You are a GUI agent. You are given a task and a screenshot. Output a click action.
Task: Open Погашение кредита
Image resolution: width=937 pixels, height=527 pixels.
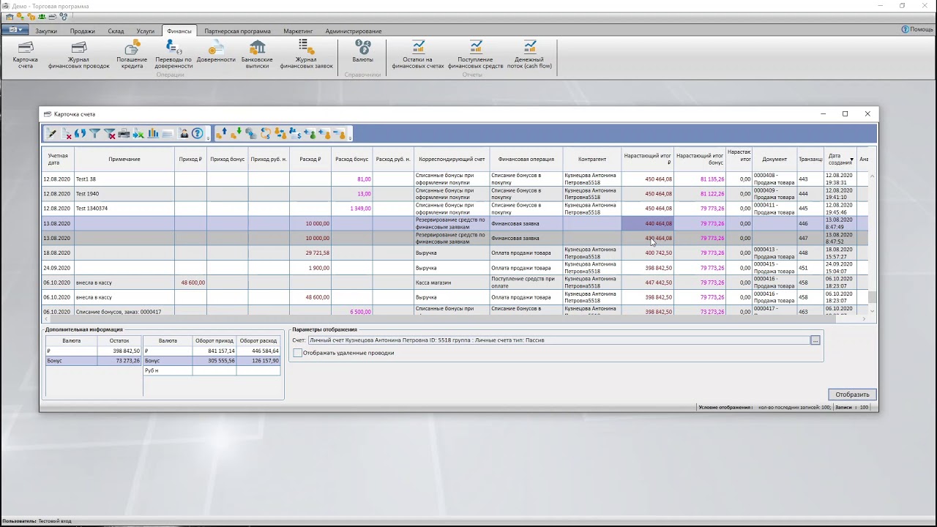(x=132, y=55)
